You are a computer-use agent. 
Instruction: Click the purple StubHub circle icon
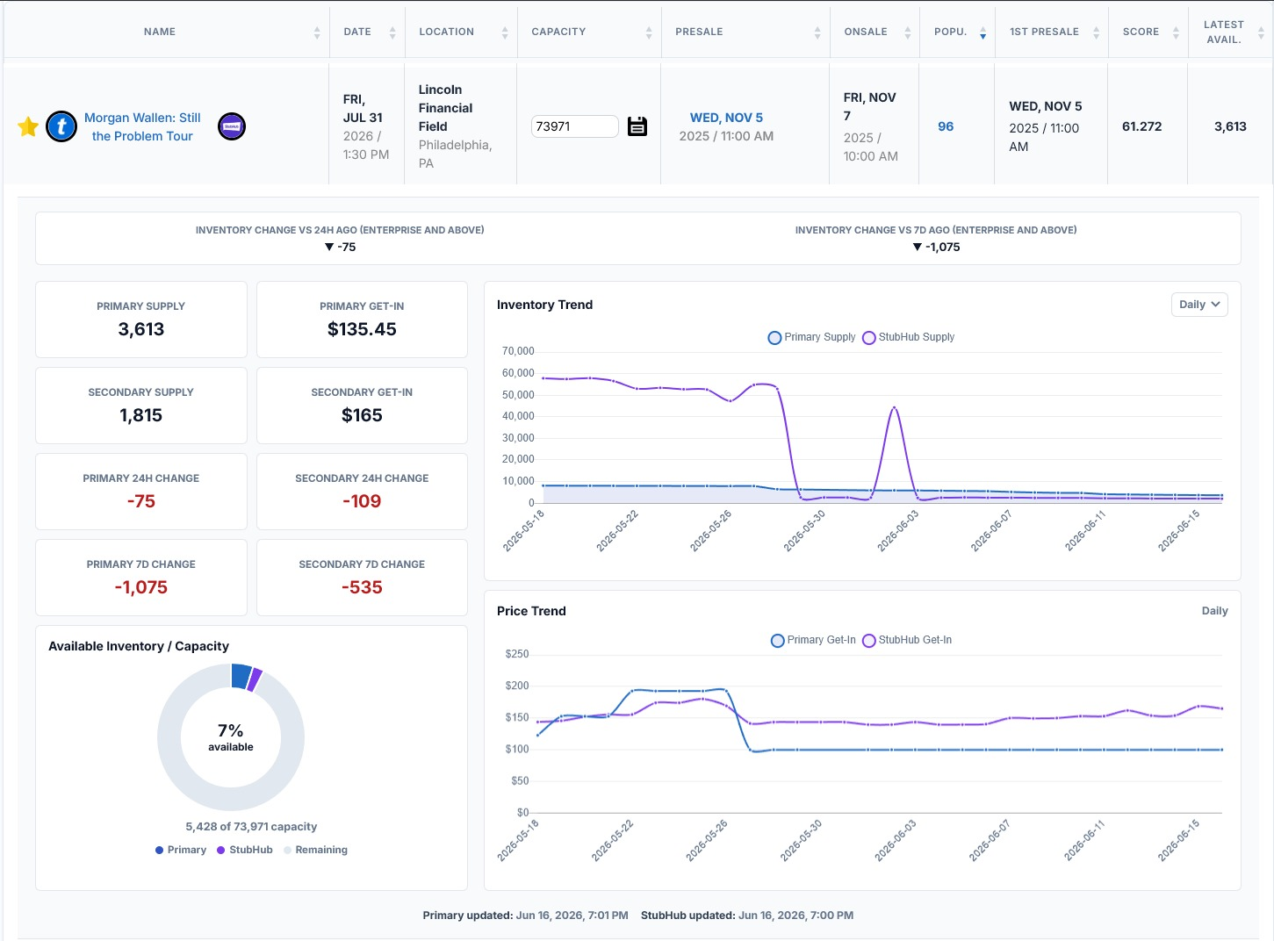[232, 126]
